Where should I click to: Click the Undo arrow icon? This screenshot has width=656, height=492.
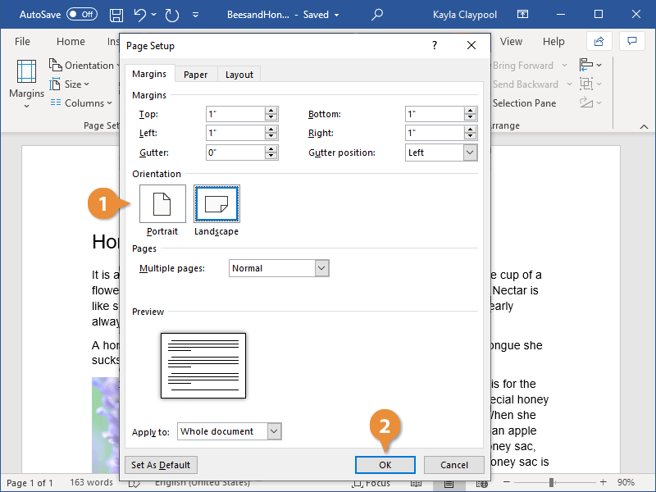pyautogui.click(x=140, y=15)
